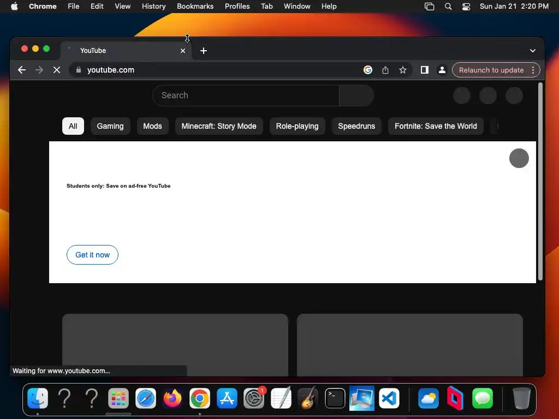Open the cloud weather app in the Dock
Viewport: 559px width, 419px height.
pyautogui.click(x=428, y=398)
